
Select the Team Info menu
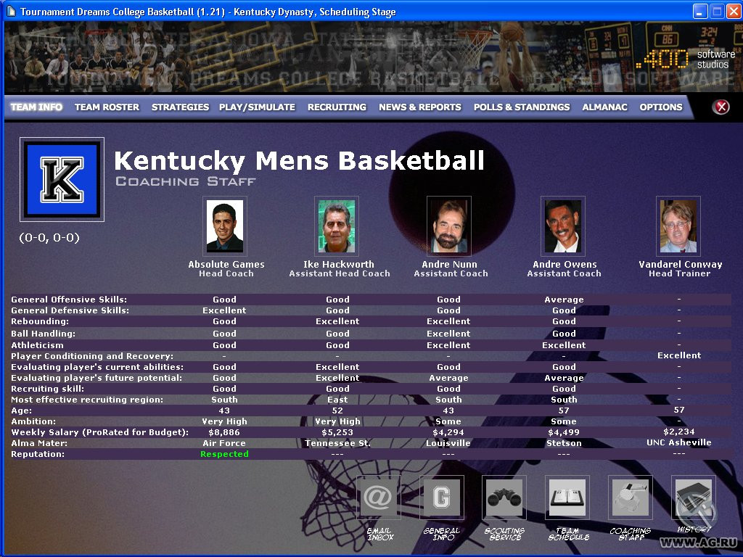point(36,107)
